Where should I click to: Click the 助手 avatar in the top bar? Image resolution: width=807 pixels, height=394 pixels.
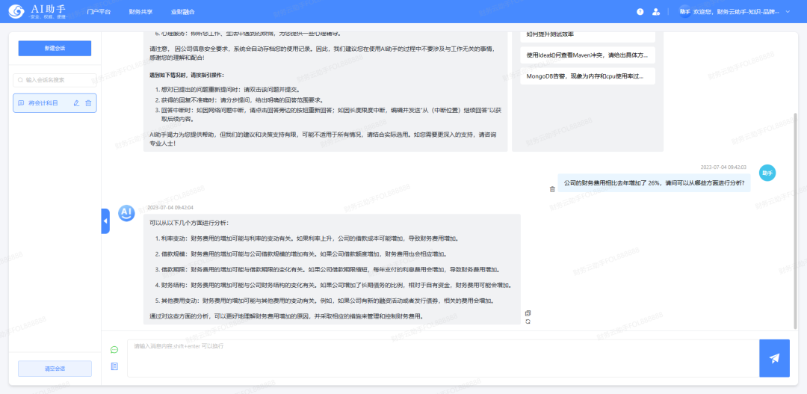tap(684, 11)
